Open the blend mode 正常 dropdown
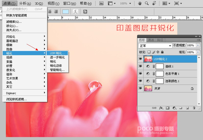 pos(155,45)
